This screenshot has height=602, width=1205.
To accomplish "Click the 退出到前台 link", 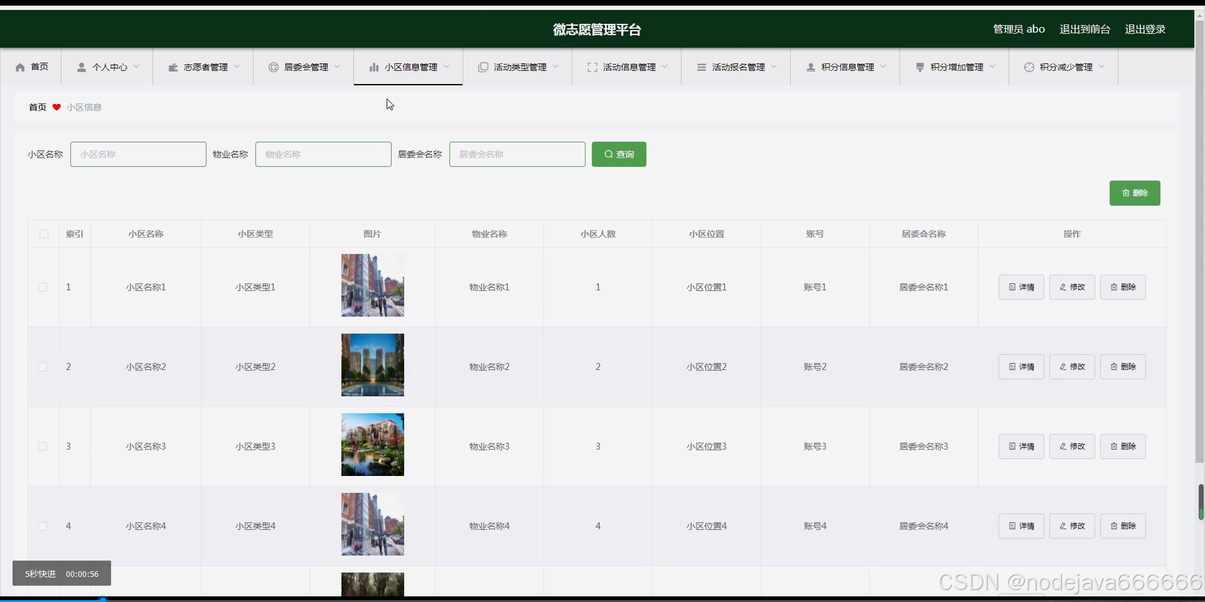I will 1084,29.
